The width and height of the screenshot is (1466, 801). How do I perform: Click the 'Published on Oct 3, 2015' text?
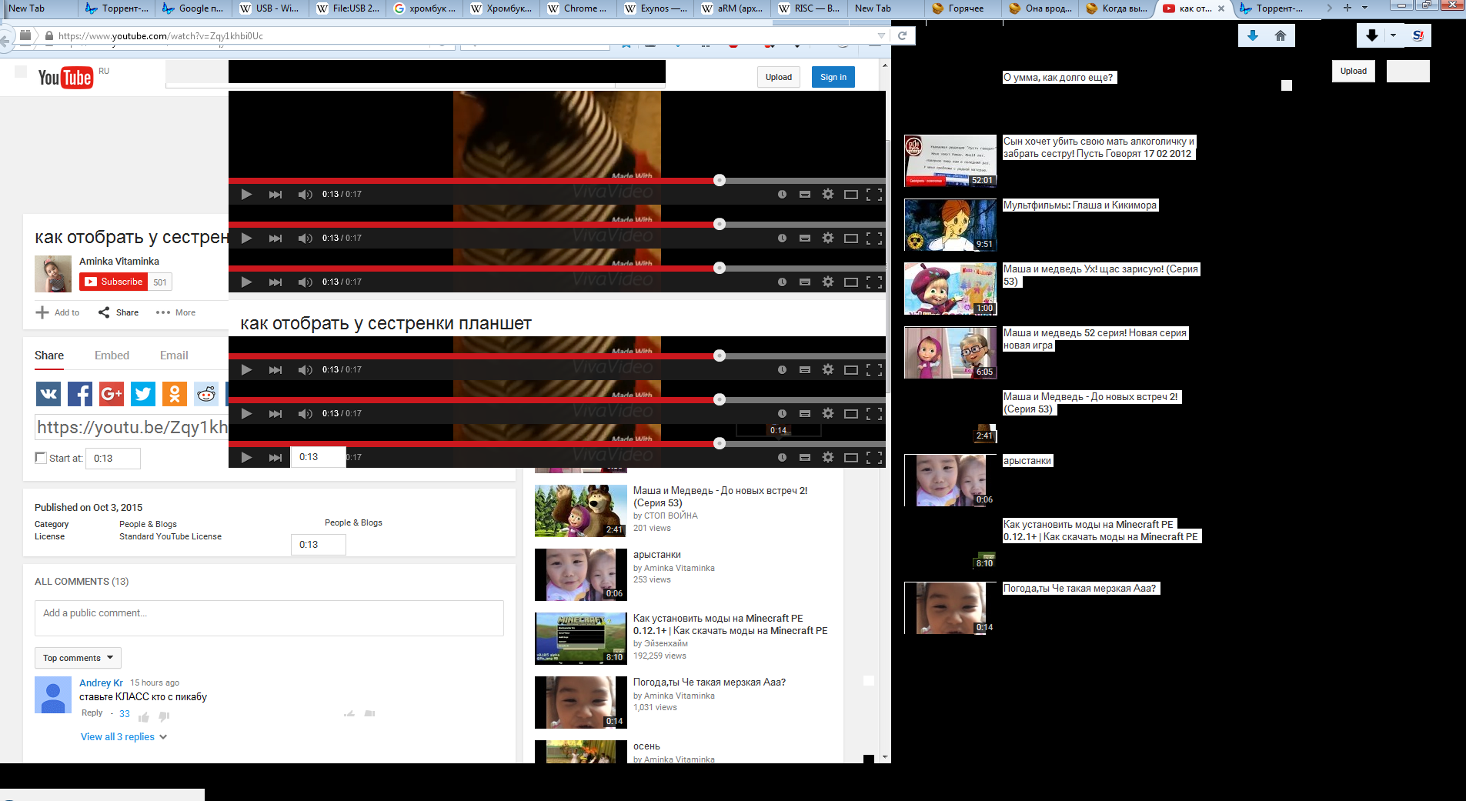[x=88, y=507]
